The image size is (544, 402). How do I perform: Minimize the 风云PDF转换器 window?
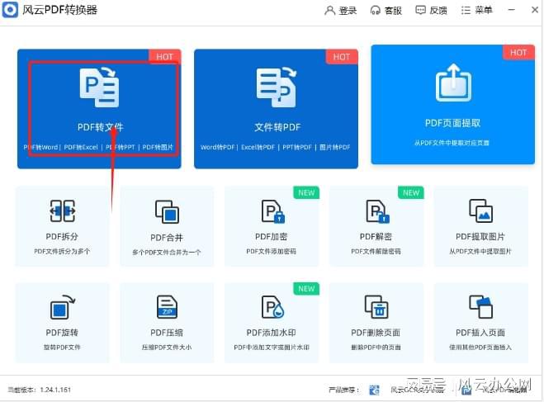coord(511,10)
